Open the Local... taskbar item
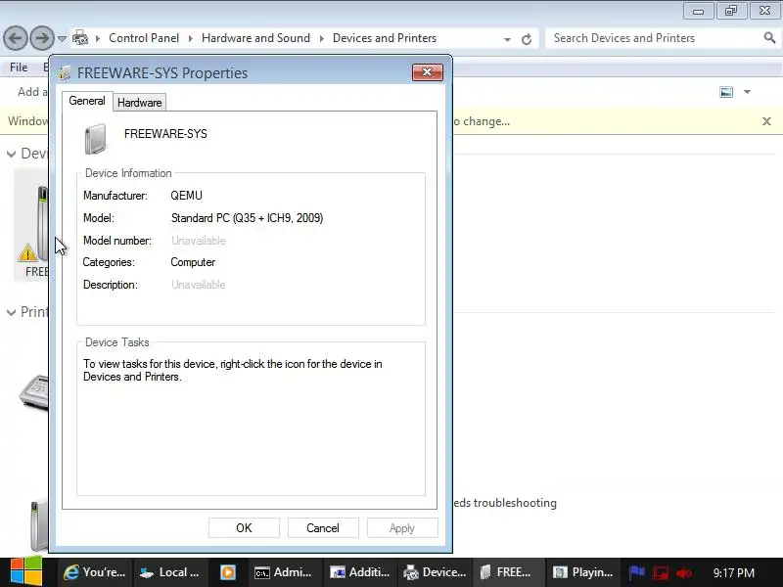The height and width of the screenshot is (587, 783). [x=169, y=572]
